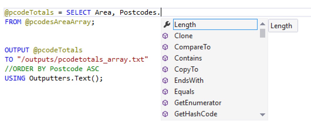Click the wrench icon beside Length

click(166, 25)
